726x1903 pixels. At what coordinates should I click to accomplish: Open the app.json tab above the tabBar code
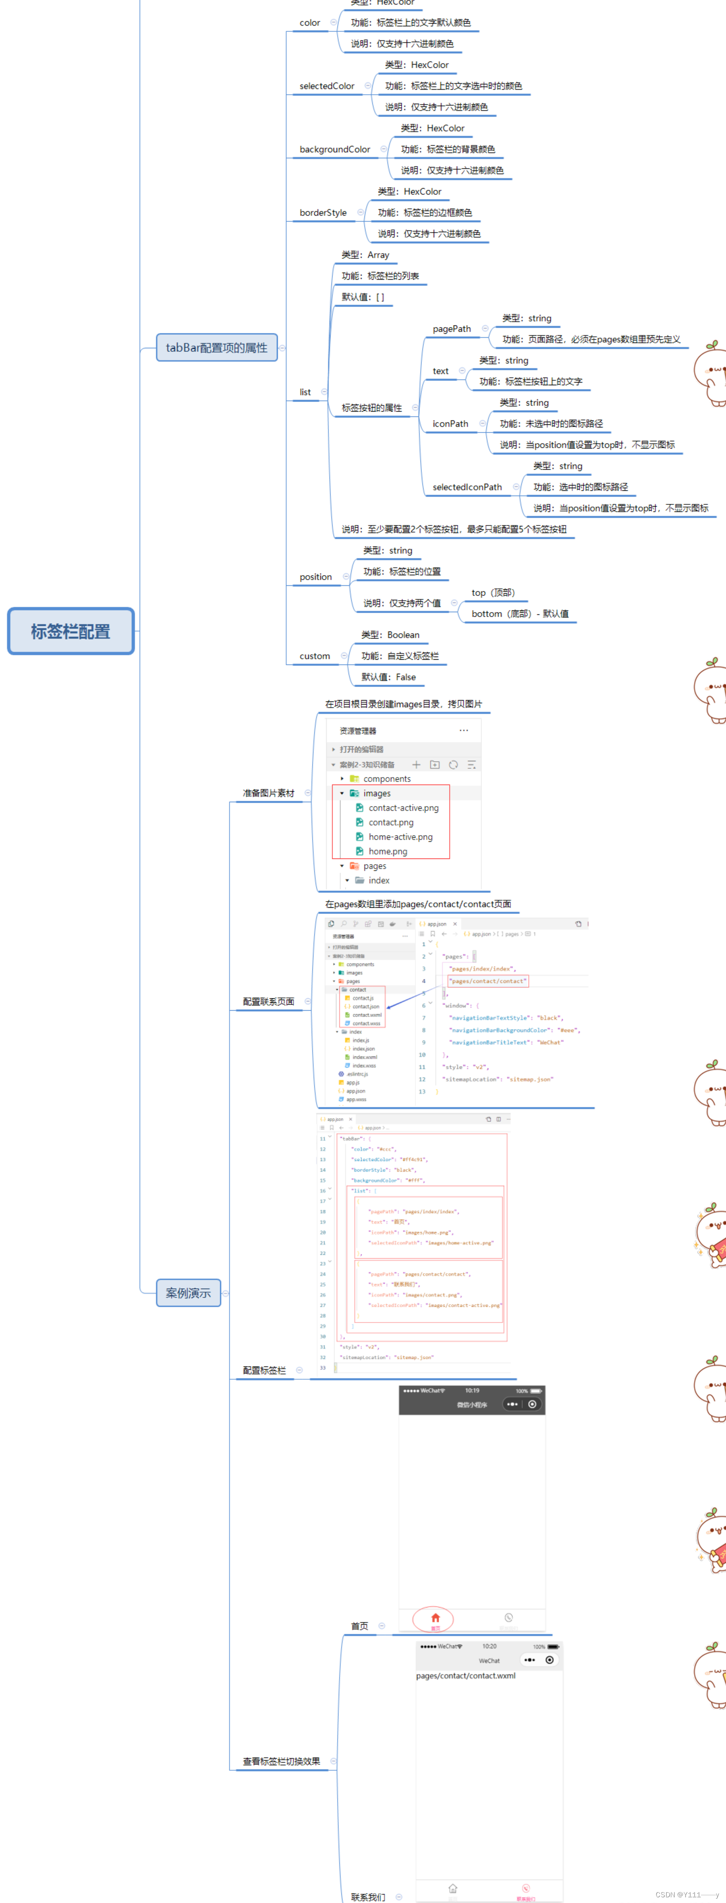pyautogui.click(x=332, y=1119)
